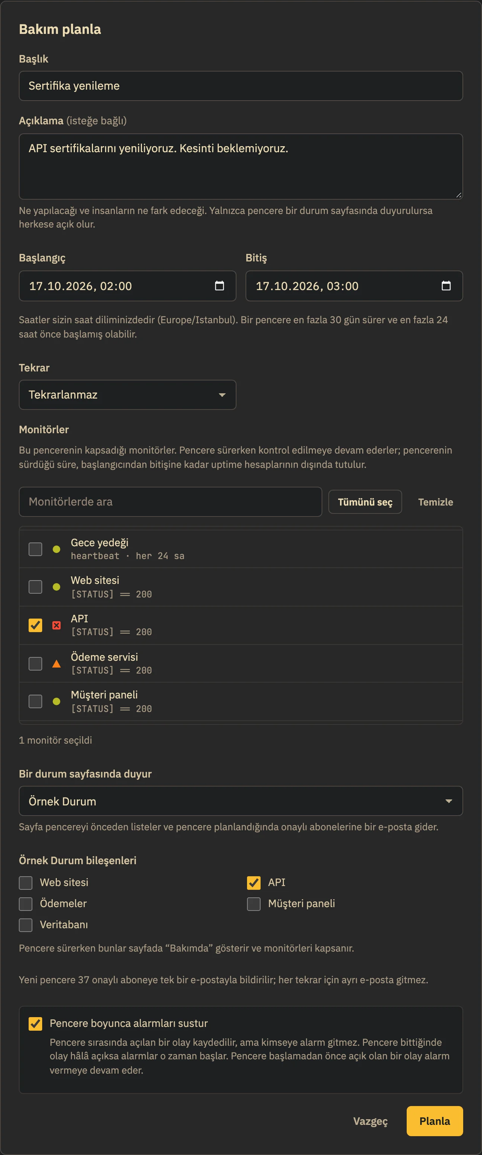
Task: Click the green status dot for Gece yedeği
Action: pyautogui.click(x=56, y=549)
